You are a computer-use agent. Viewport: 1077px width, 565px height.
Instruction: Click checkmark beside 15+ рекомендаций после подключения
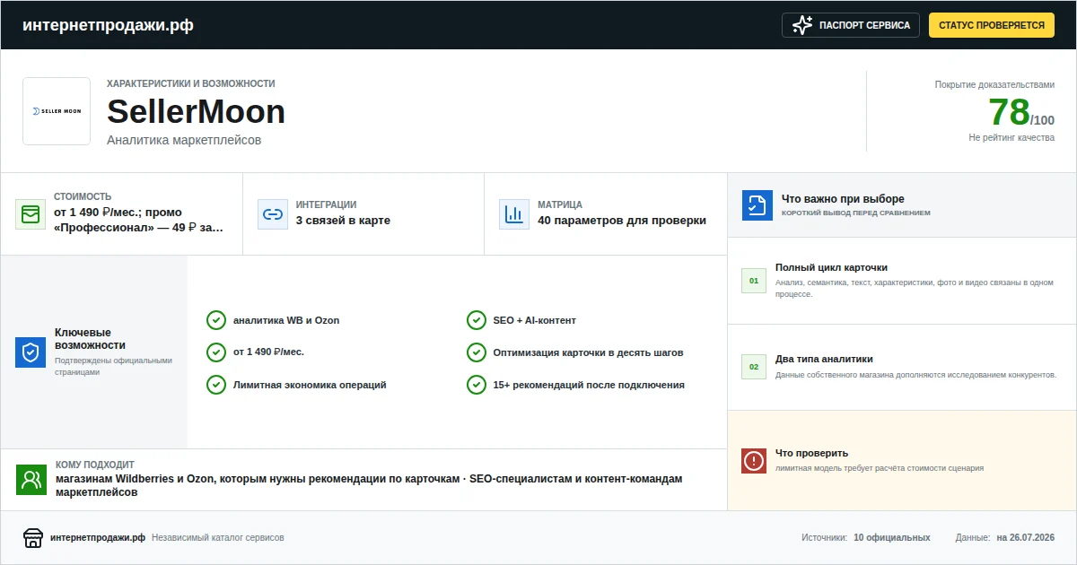click(477, 385)
